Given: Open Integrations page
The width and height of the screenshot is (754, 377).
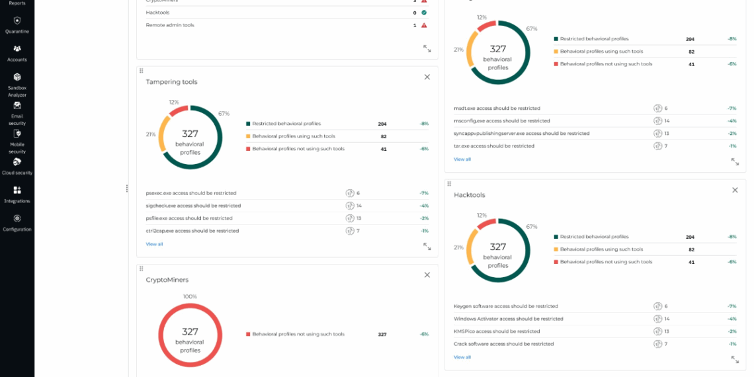Looking at the screenshot, I should pos(17,194).
